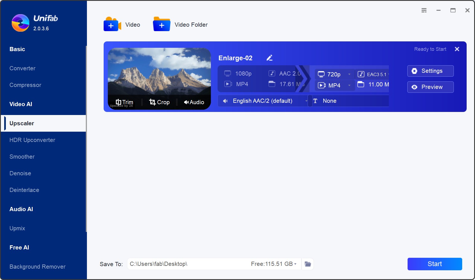This screenshot has width=475, height=280.
Task: Open HDR Upconverter module
Action: (x=43, y=140)
